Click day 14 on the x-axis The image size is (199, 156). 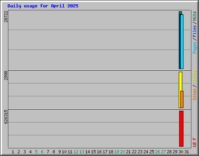[87, 152]
